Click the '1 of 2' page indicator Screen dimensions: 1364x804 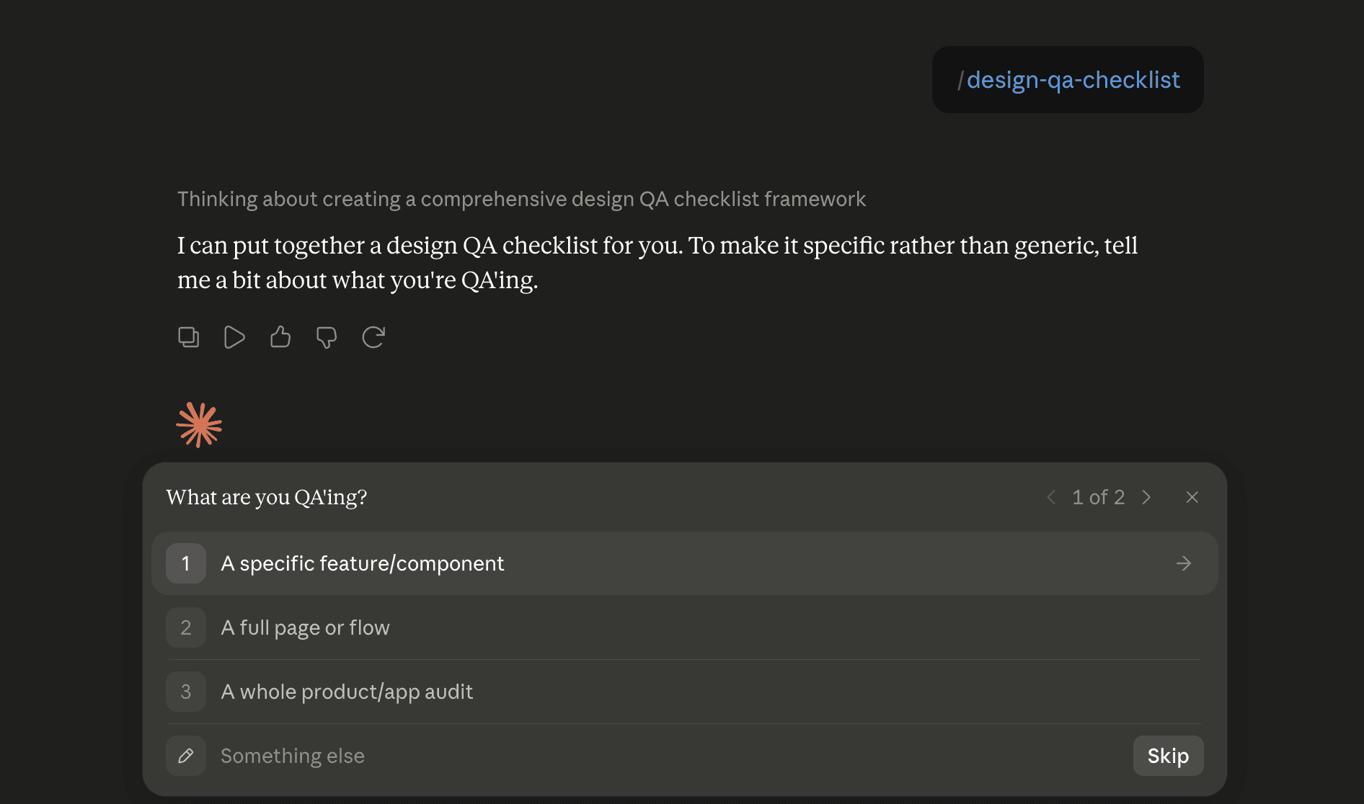pyautogui.click(x=1098, y=497)
